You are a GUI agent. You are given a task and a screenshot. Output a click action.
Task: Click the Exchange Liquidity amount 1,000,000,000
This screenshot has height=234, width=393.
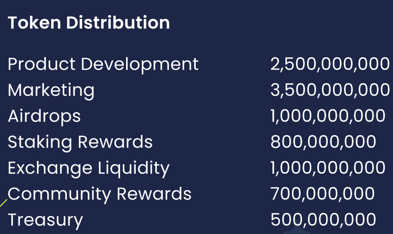[x=328, y=168]
